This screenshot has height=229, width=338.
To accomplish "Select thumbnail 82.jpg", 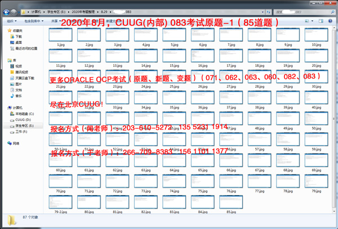I will (146, 202).
